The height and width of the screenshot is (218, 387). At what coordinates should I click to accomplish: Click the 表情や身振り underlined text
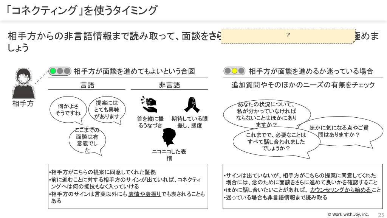tap(145, 194)
